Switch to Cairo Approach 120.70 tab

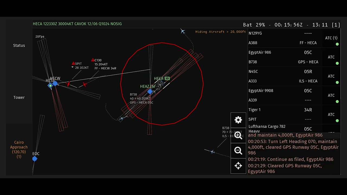click(19, 149)
